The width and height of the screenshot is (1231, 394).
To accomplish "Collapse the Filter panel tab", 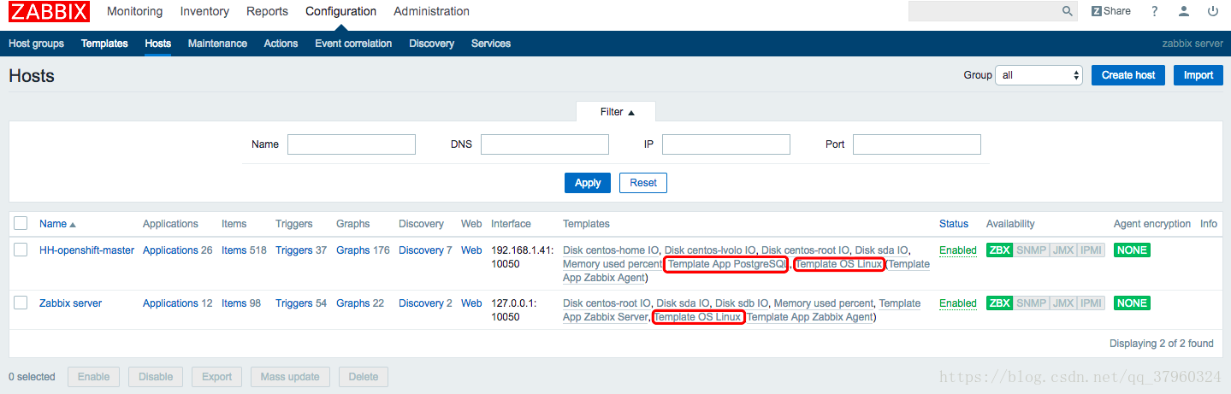I will coord(616,112).
